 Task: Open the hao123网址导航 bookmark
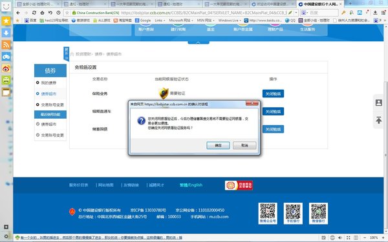pyautogui.click(x=54, y=21)
